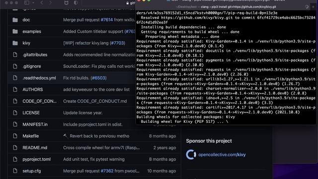Open Terminal's gear settings icon in tab bar
This screenshot has width=318, height=179.
click(x=307, y=7)
